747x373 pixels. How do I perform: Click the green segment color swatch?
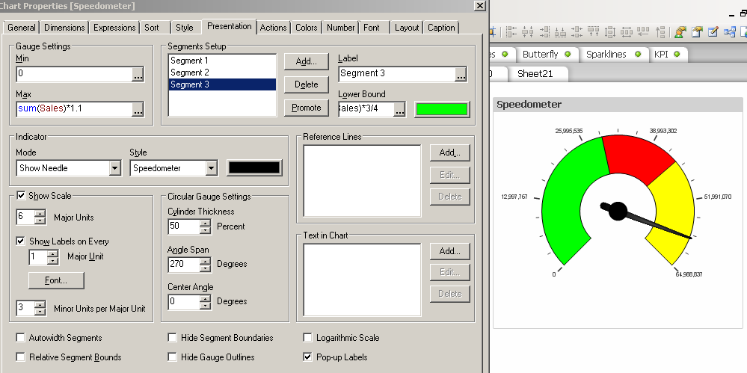442,109
